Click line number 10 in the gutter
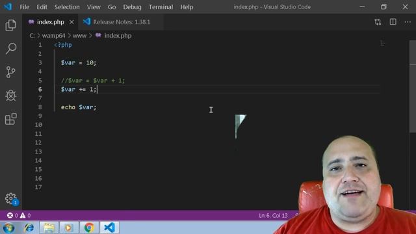 point(38,125)
